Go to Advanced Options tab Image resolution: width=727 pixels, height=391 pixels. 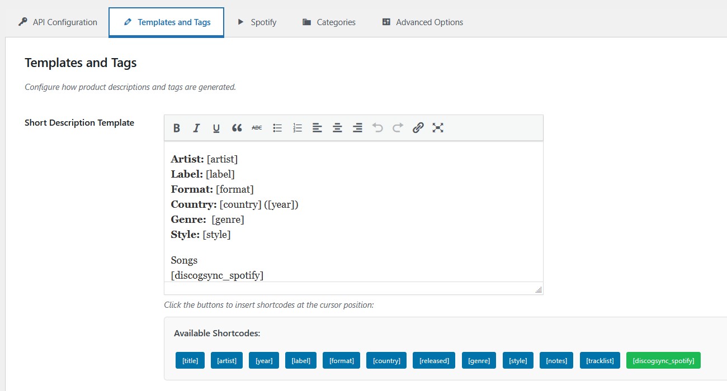click(x=422, y=22)
